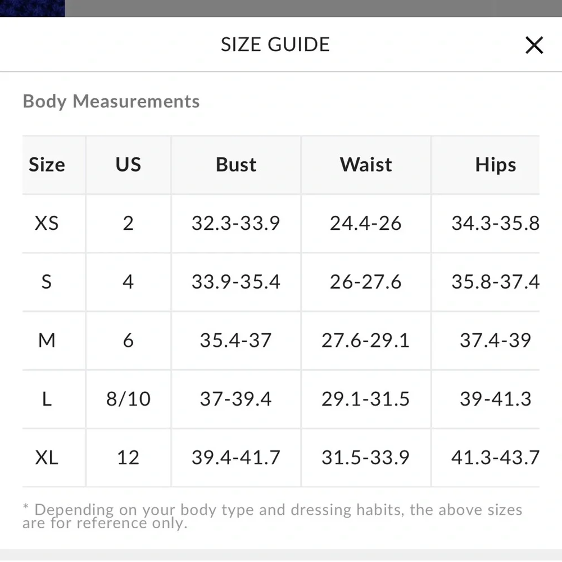Select the XS size row label
The height and width of the screenshot is (562, 562).
coord(47,223)
